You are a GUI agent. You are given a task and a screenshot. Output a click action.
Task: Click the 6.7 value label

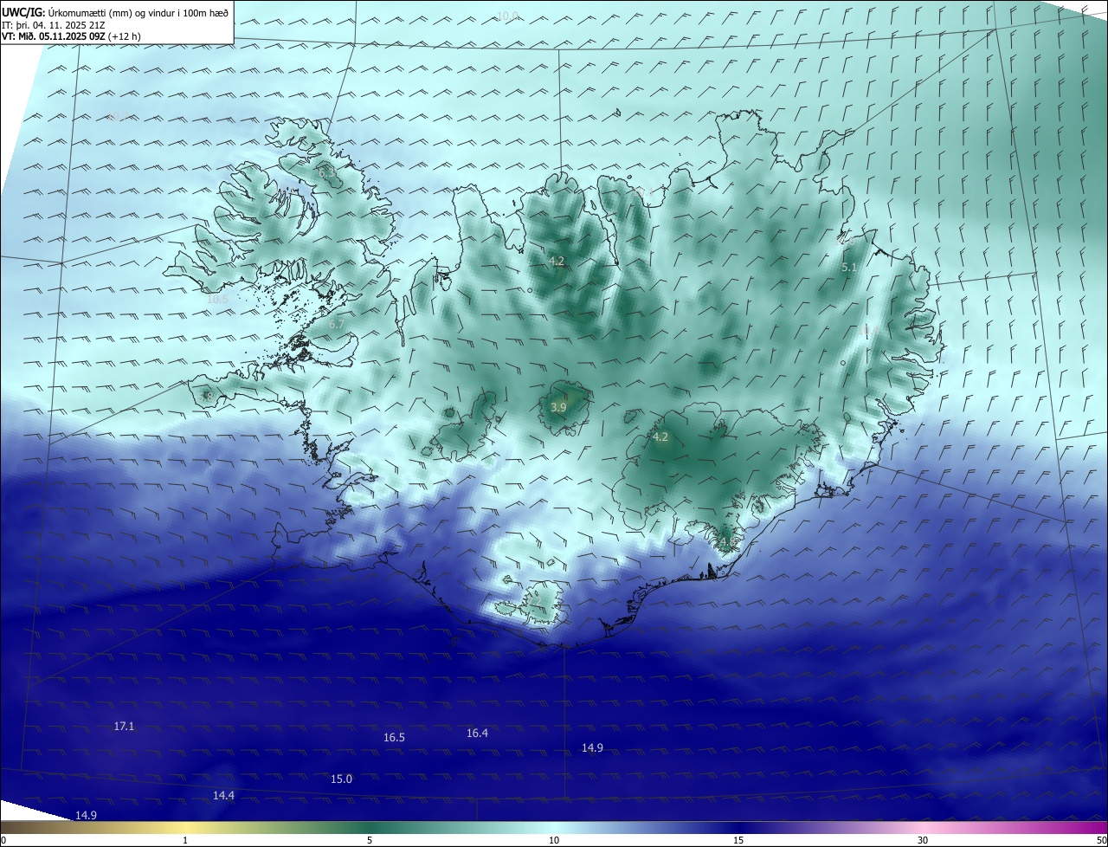point(337,324)
